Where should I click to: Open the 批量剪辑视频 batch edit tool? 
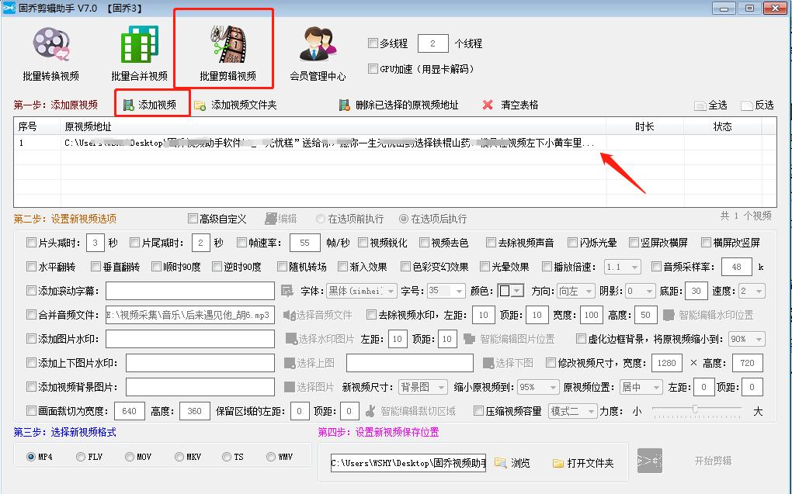(x=228, y=54)
